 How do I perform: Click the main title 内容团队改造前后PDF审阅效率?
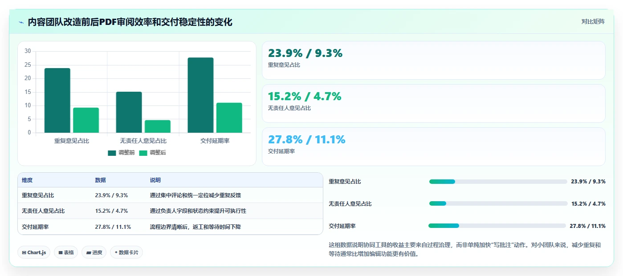coord(130,22)
